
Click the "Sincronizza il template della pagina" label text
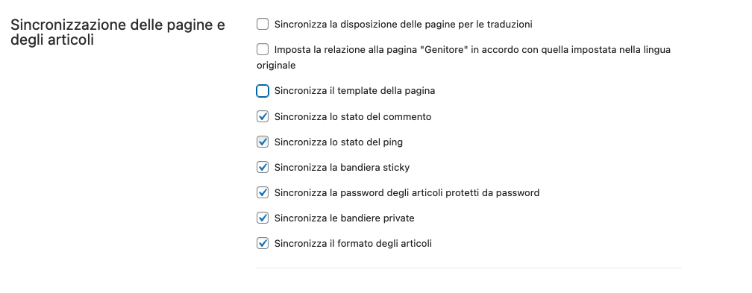pyautogui.click(x=354, y=91)
